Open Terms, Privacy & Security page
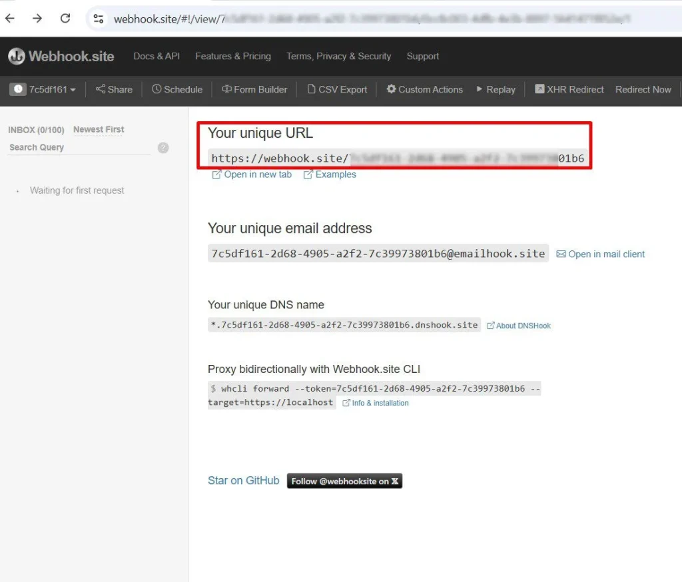 pos(339,56)
